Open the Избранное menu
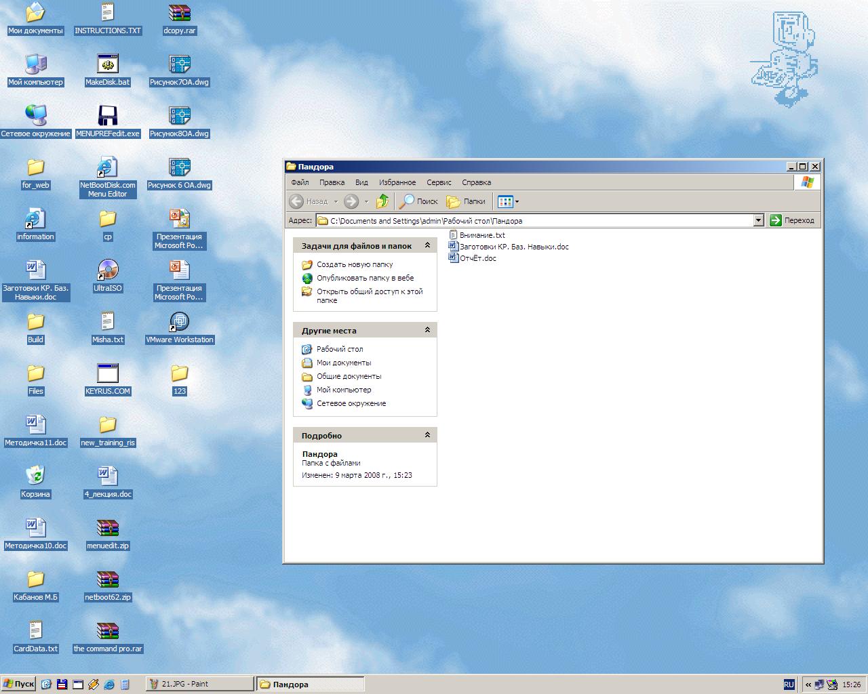This screenshot has height=694, width=868. click(397, 182)
